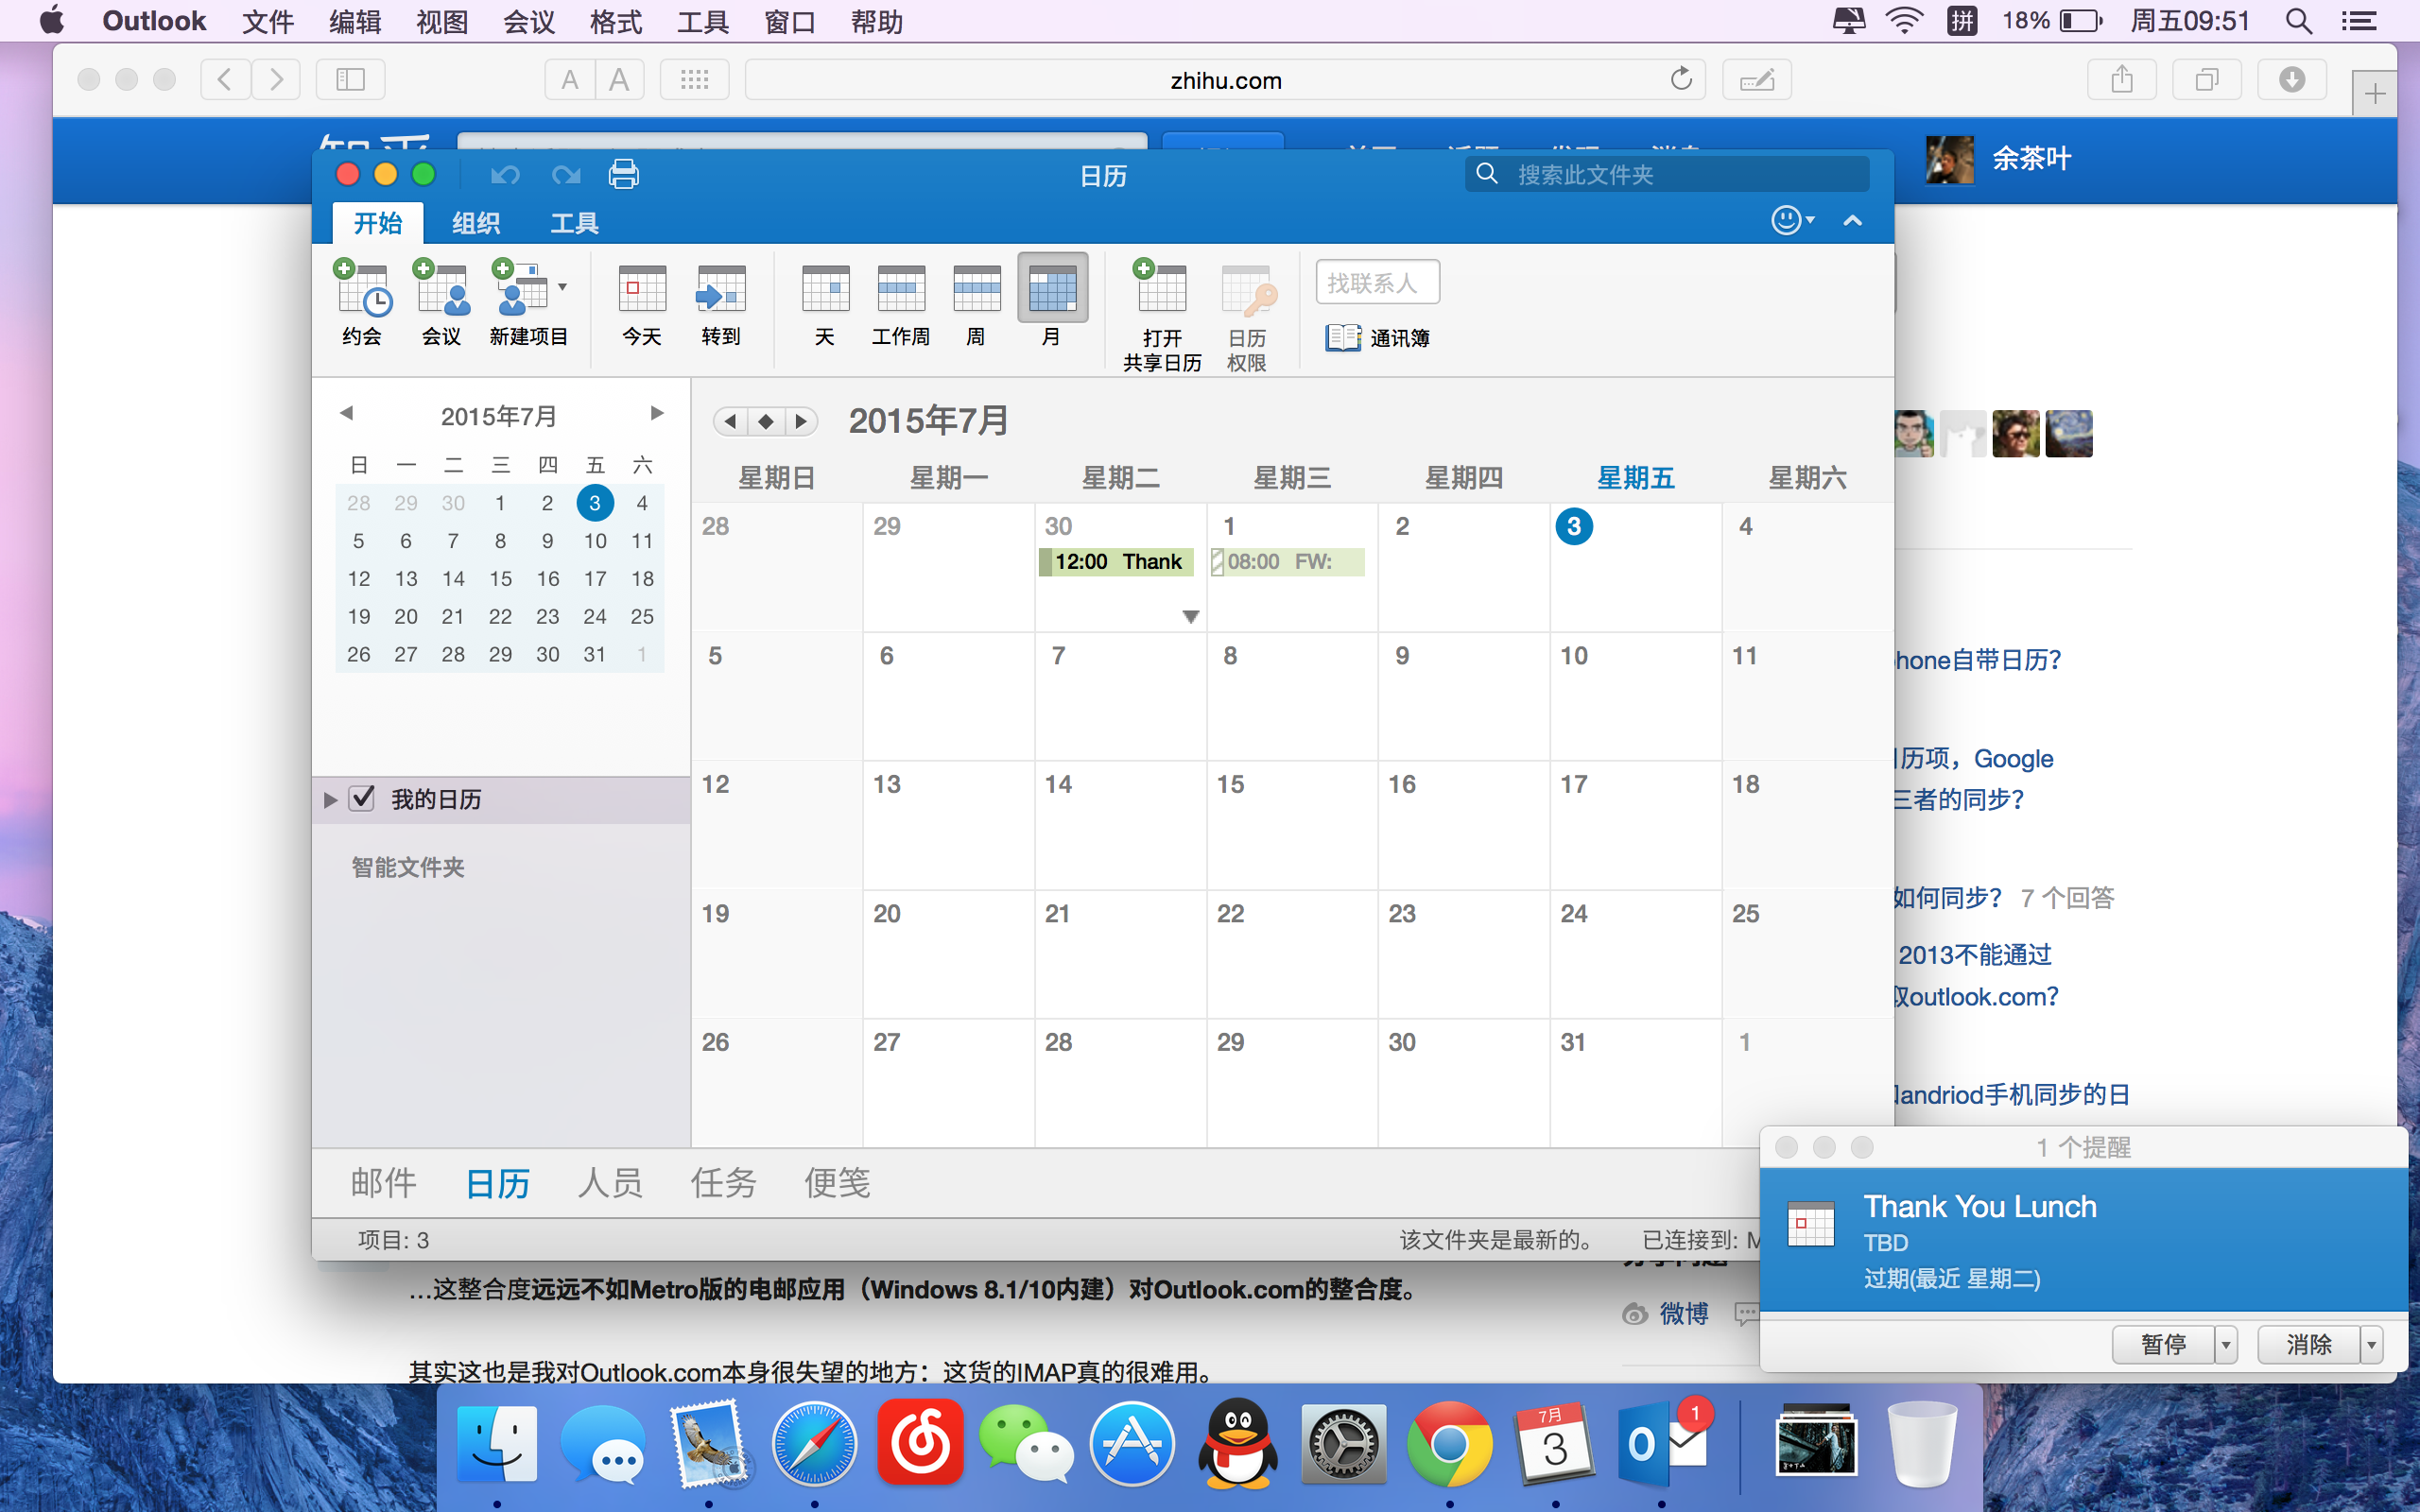
Task: Expand more events on June 30
Action: point(1190,616)
